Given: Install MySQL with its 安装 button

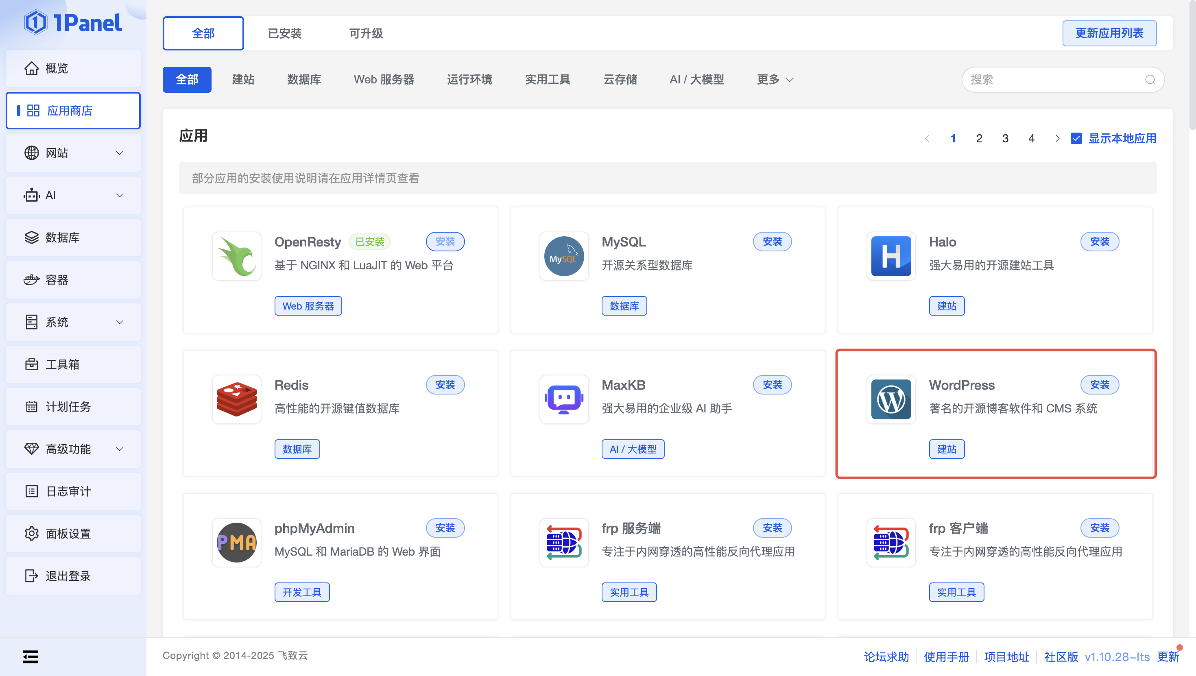Looking at the screenshot, I should click(772, 242).
